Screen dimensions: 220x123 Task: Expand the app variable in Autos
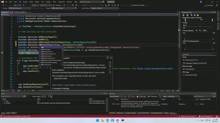3,101
